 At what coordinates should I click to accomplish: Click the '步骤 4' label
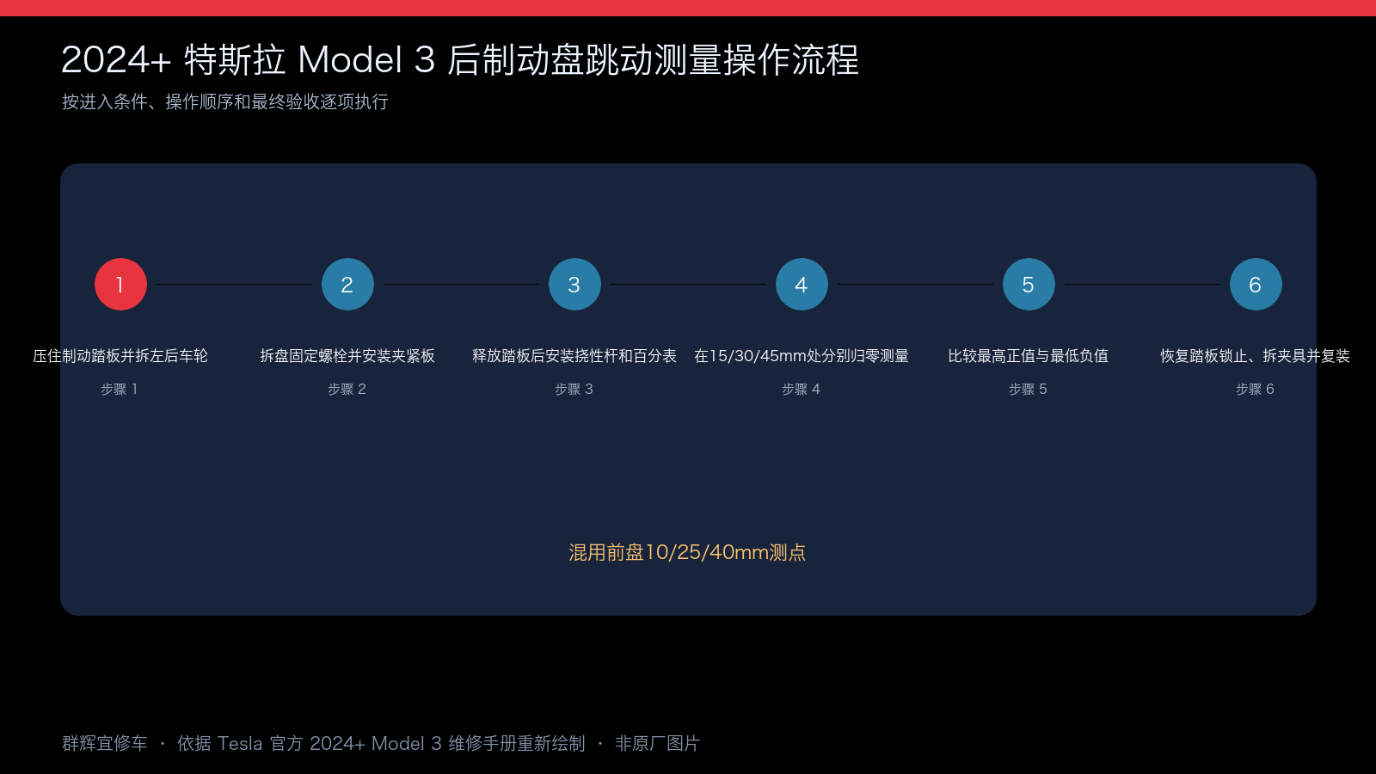(x=802, y=390)
